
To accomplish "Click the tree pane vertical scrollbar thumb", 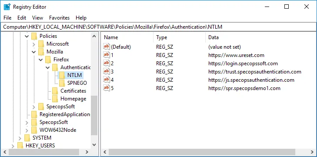I will pos(94,116).
